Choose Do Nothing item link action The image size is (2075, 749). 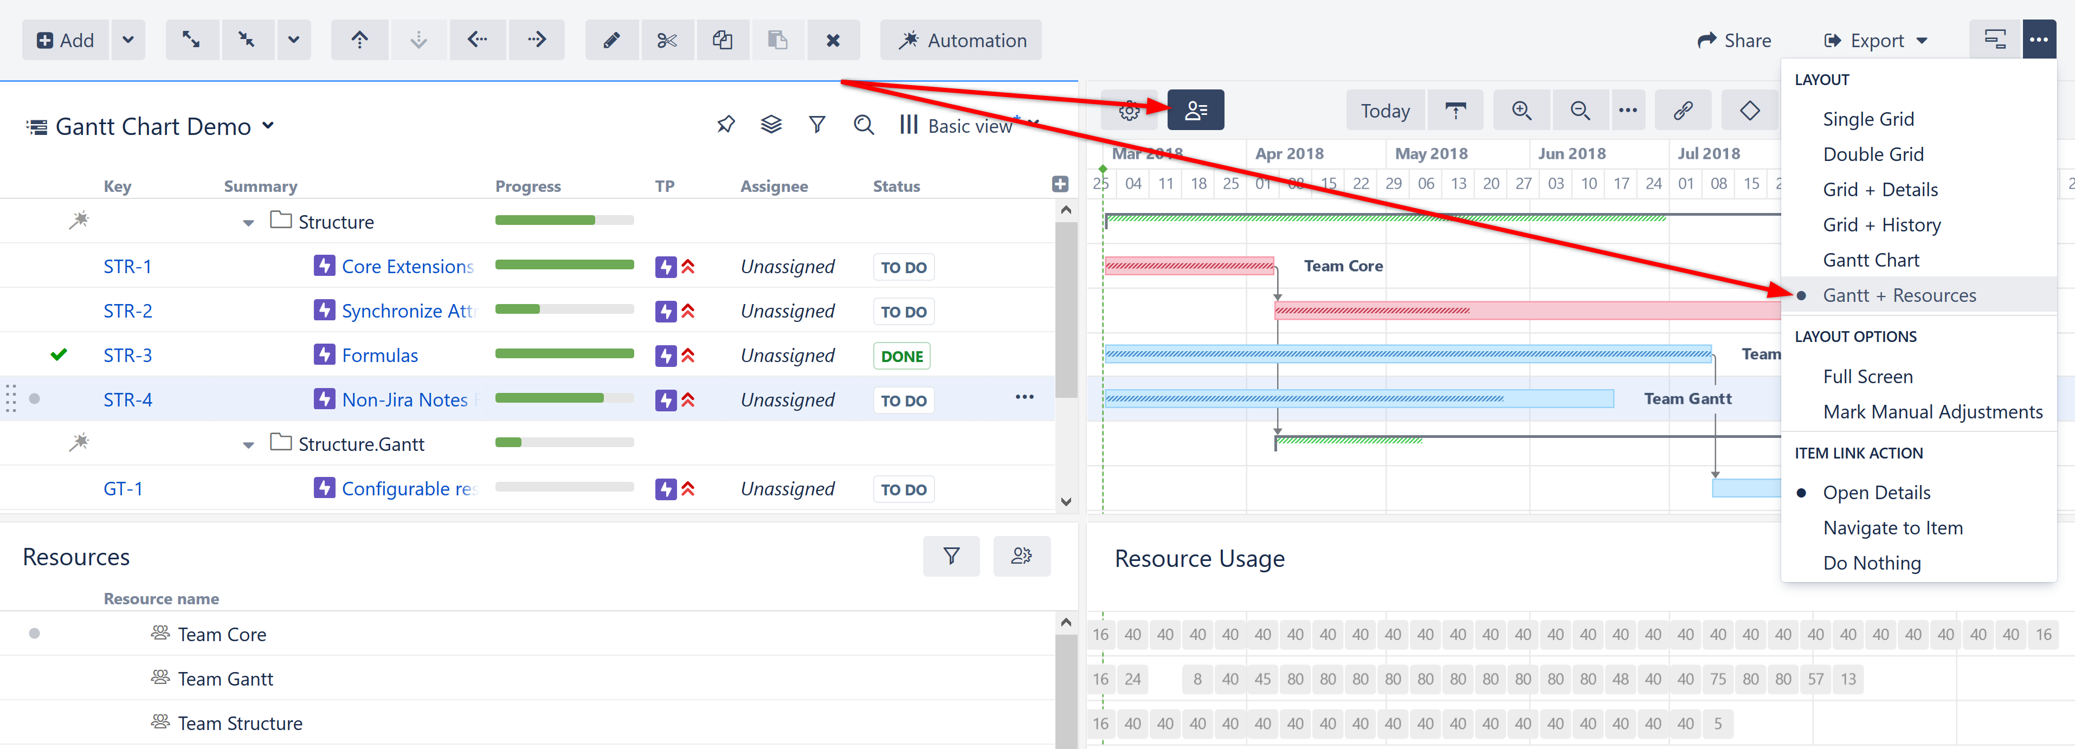[1871, 563]
